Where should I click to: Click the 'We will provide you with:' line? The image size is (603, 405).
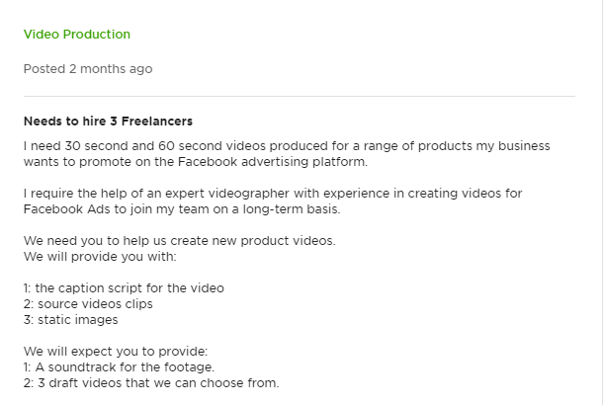pos(100,256)
